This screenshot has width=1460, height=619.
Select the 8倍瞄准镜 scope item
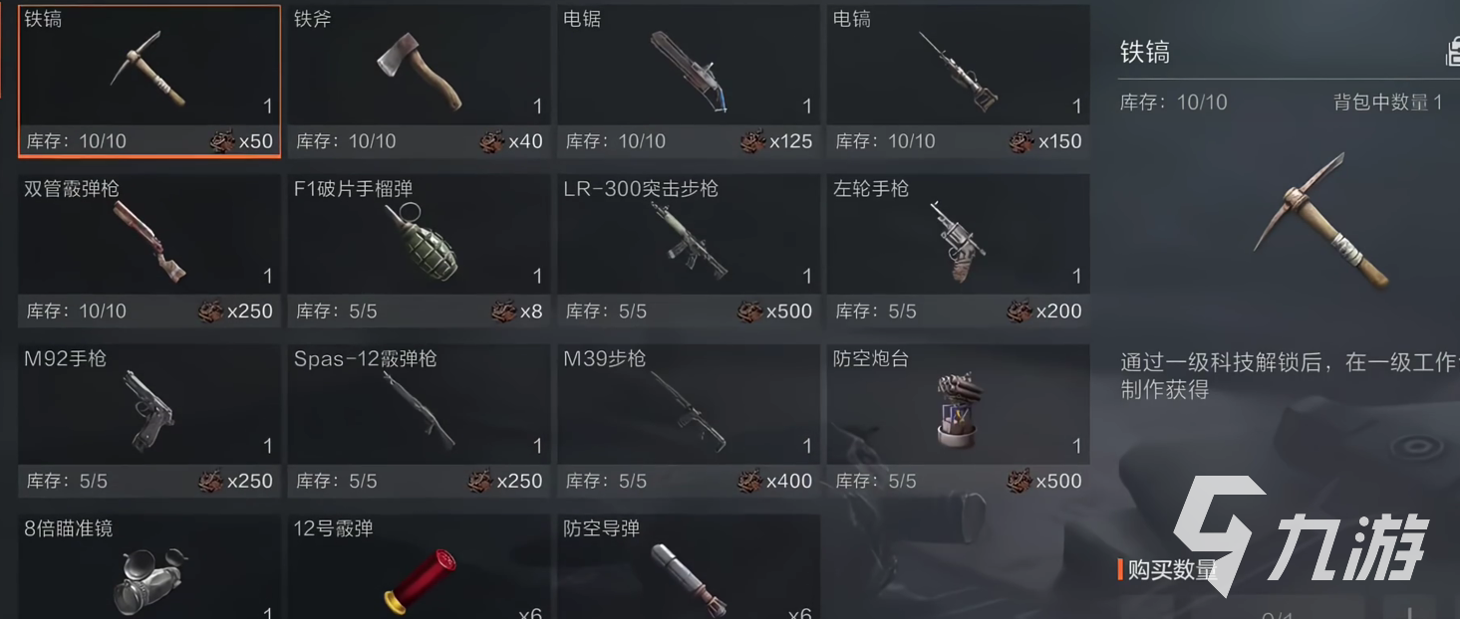point(149,566)
